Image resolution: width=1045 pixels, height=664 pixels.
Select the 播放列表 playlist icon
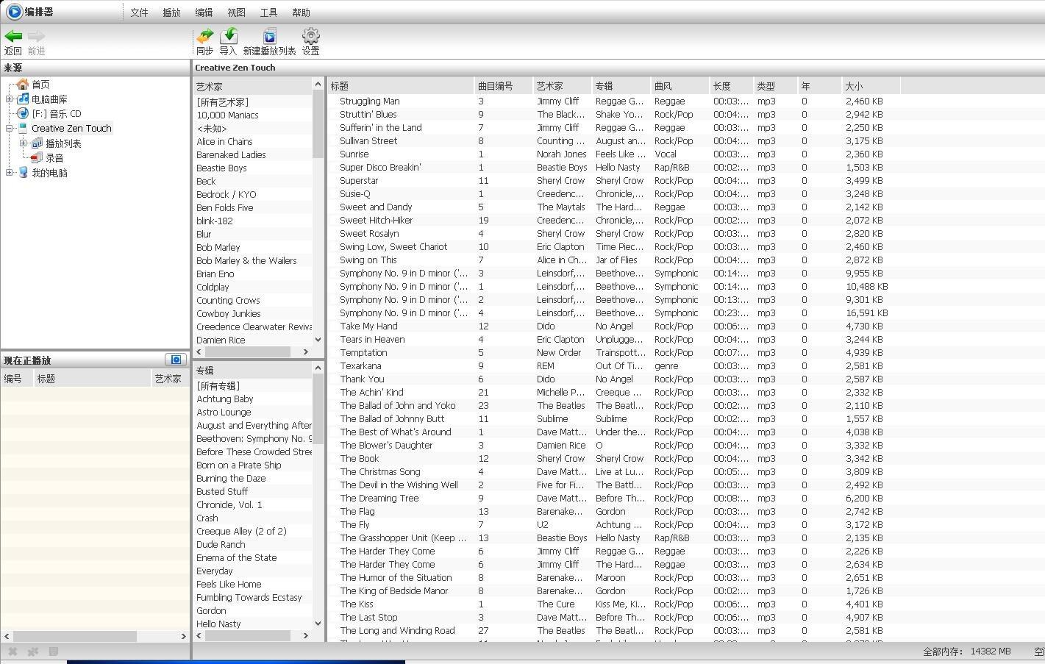coord(37,143)
